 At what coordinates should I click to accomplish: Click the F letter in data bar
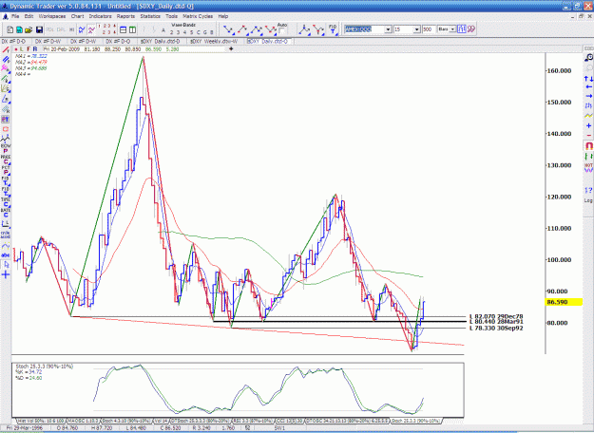29,49
